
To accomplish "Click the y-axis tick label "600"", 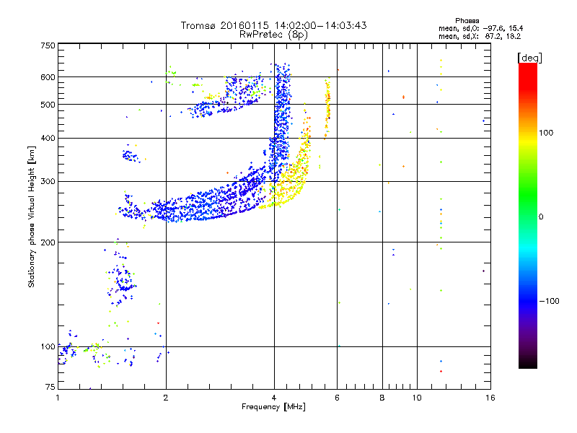I will tap(48, 77).
